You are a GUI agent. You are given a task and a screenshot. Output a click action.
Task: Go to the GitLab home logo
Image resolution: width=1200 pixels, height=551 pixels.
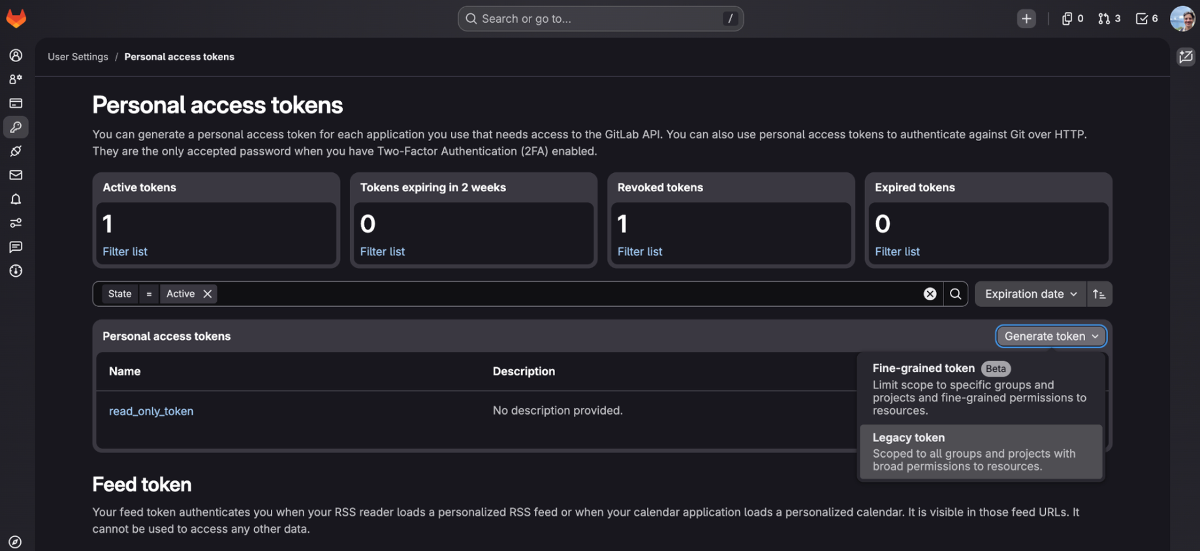click(16, 18)
